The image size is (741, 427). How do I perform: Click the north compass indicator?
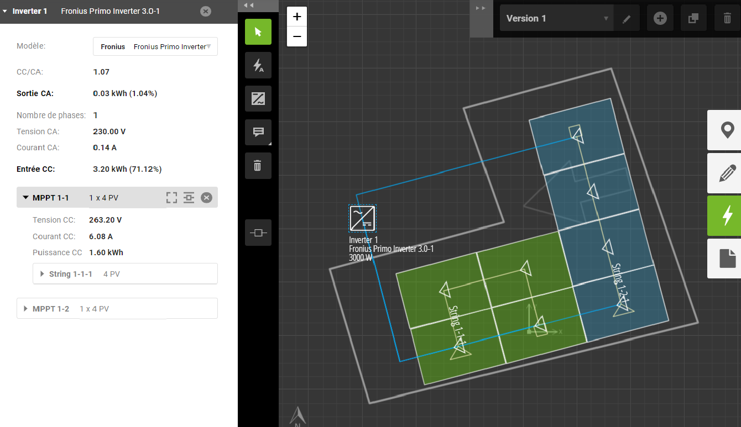click(298, 417)
